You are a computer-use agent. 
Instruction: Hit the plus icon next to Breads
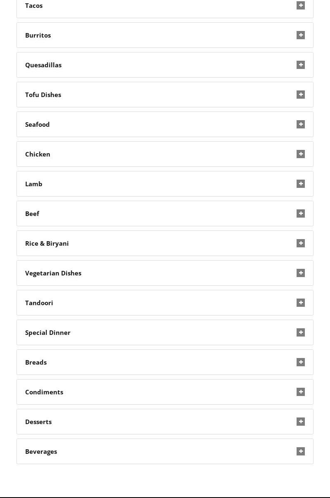301,362
